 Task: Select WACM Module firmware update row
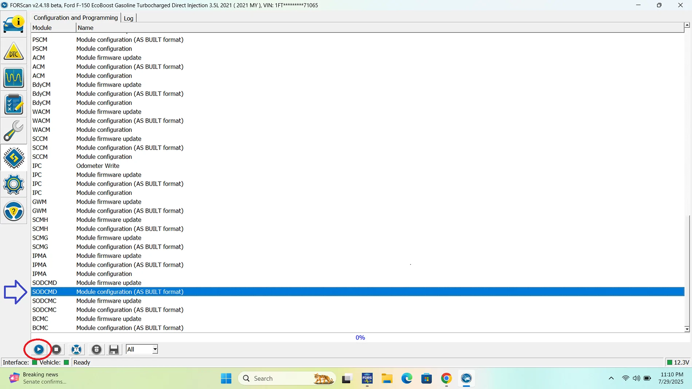[357, 112]
